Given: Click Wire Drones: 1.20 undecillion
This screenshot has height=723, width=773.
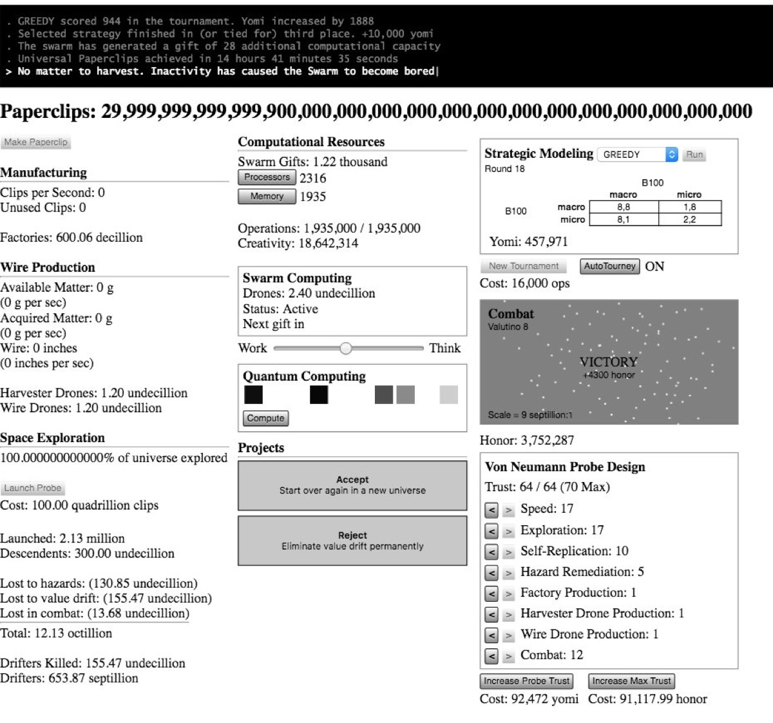Looking at the screenshot, I should [81, 408].
